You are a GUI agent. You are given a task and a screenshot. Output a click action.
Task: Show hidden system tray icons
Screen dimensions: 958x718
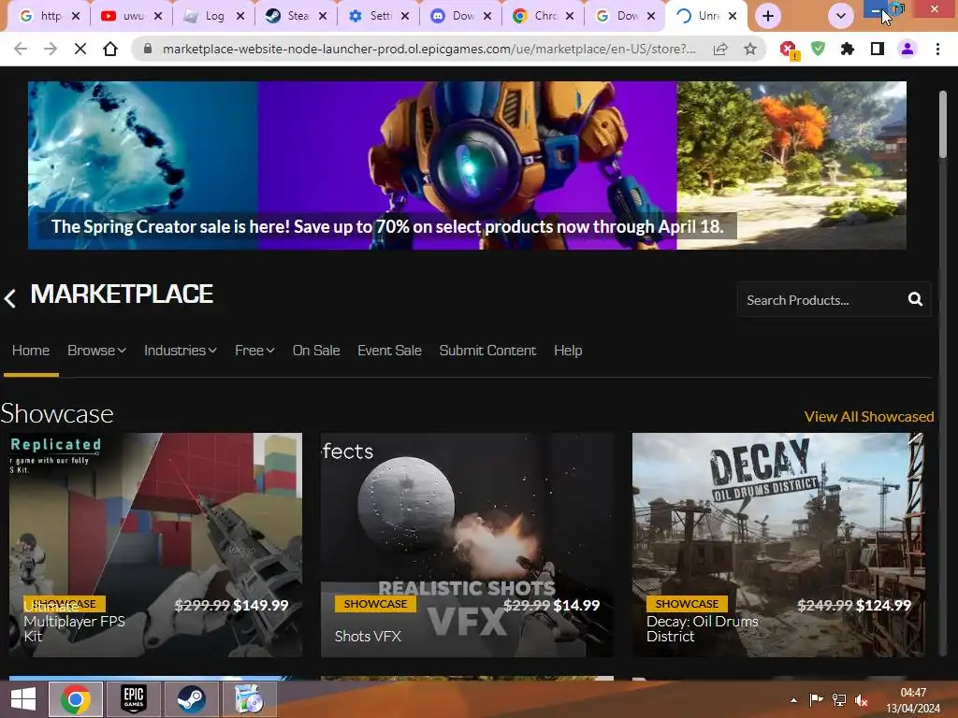coord(793,700)
